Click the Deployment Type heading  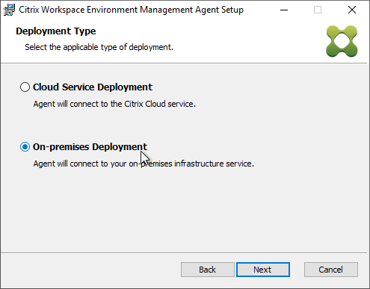click(56, 31)
